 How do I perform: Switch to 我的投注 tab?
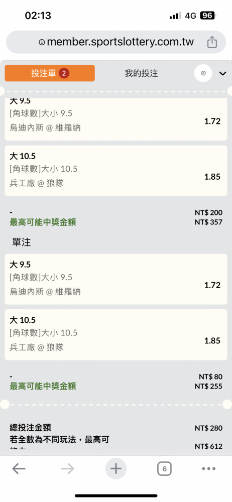tap(141, 73)
